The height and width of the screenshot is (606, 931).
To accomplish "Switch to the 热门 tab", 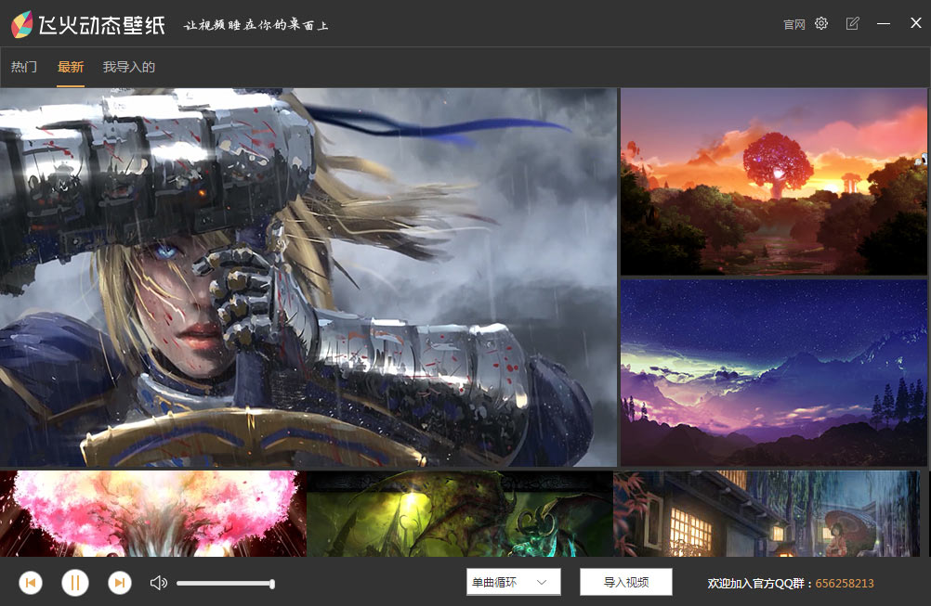I will (x=24, y=67).
